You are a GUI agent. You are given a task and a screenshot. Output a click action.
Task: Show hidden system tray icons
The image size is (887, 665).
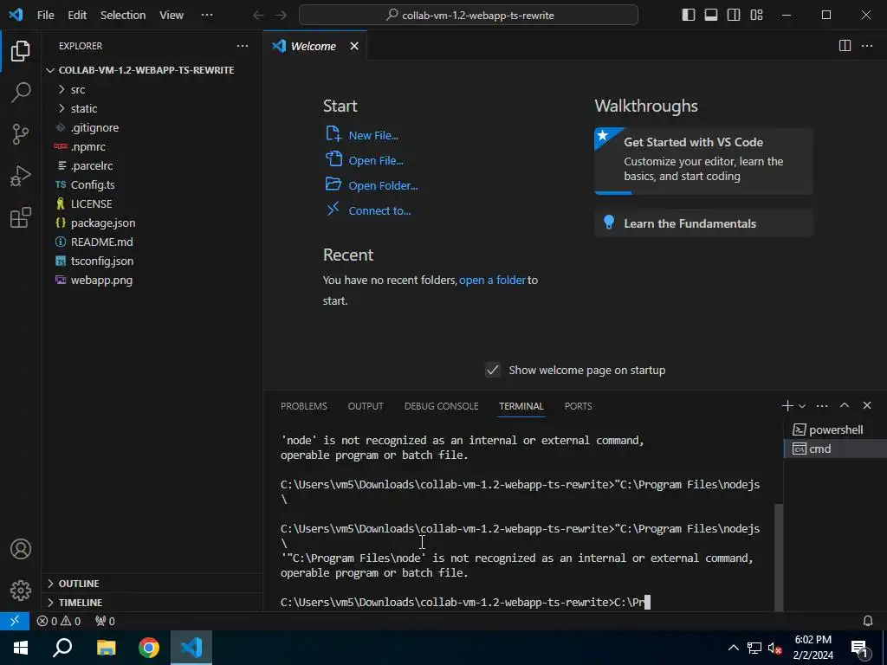[x=733, y=648]
